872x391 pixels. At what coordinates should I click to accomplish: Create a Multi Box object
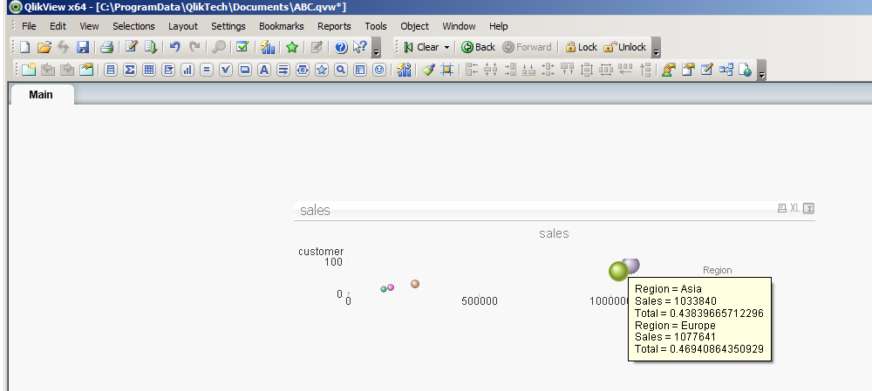coord(168,70)
